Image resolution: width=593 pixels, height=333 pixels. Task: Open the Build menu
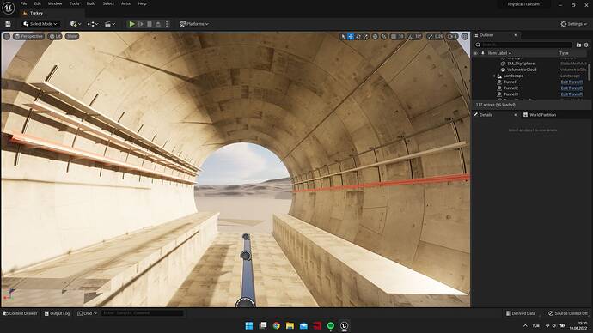91,3
